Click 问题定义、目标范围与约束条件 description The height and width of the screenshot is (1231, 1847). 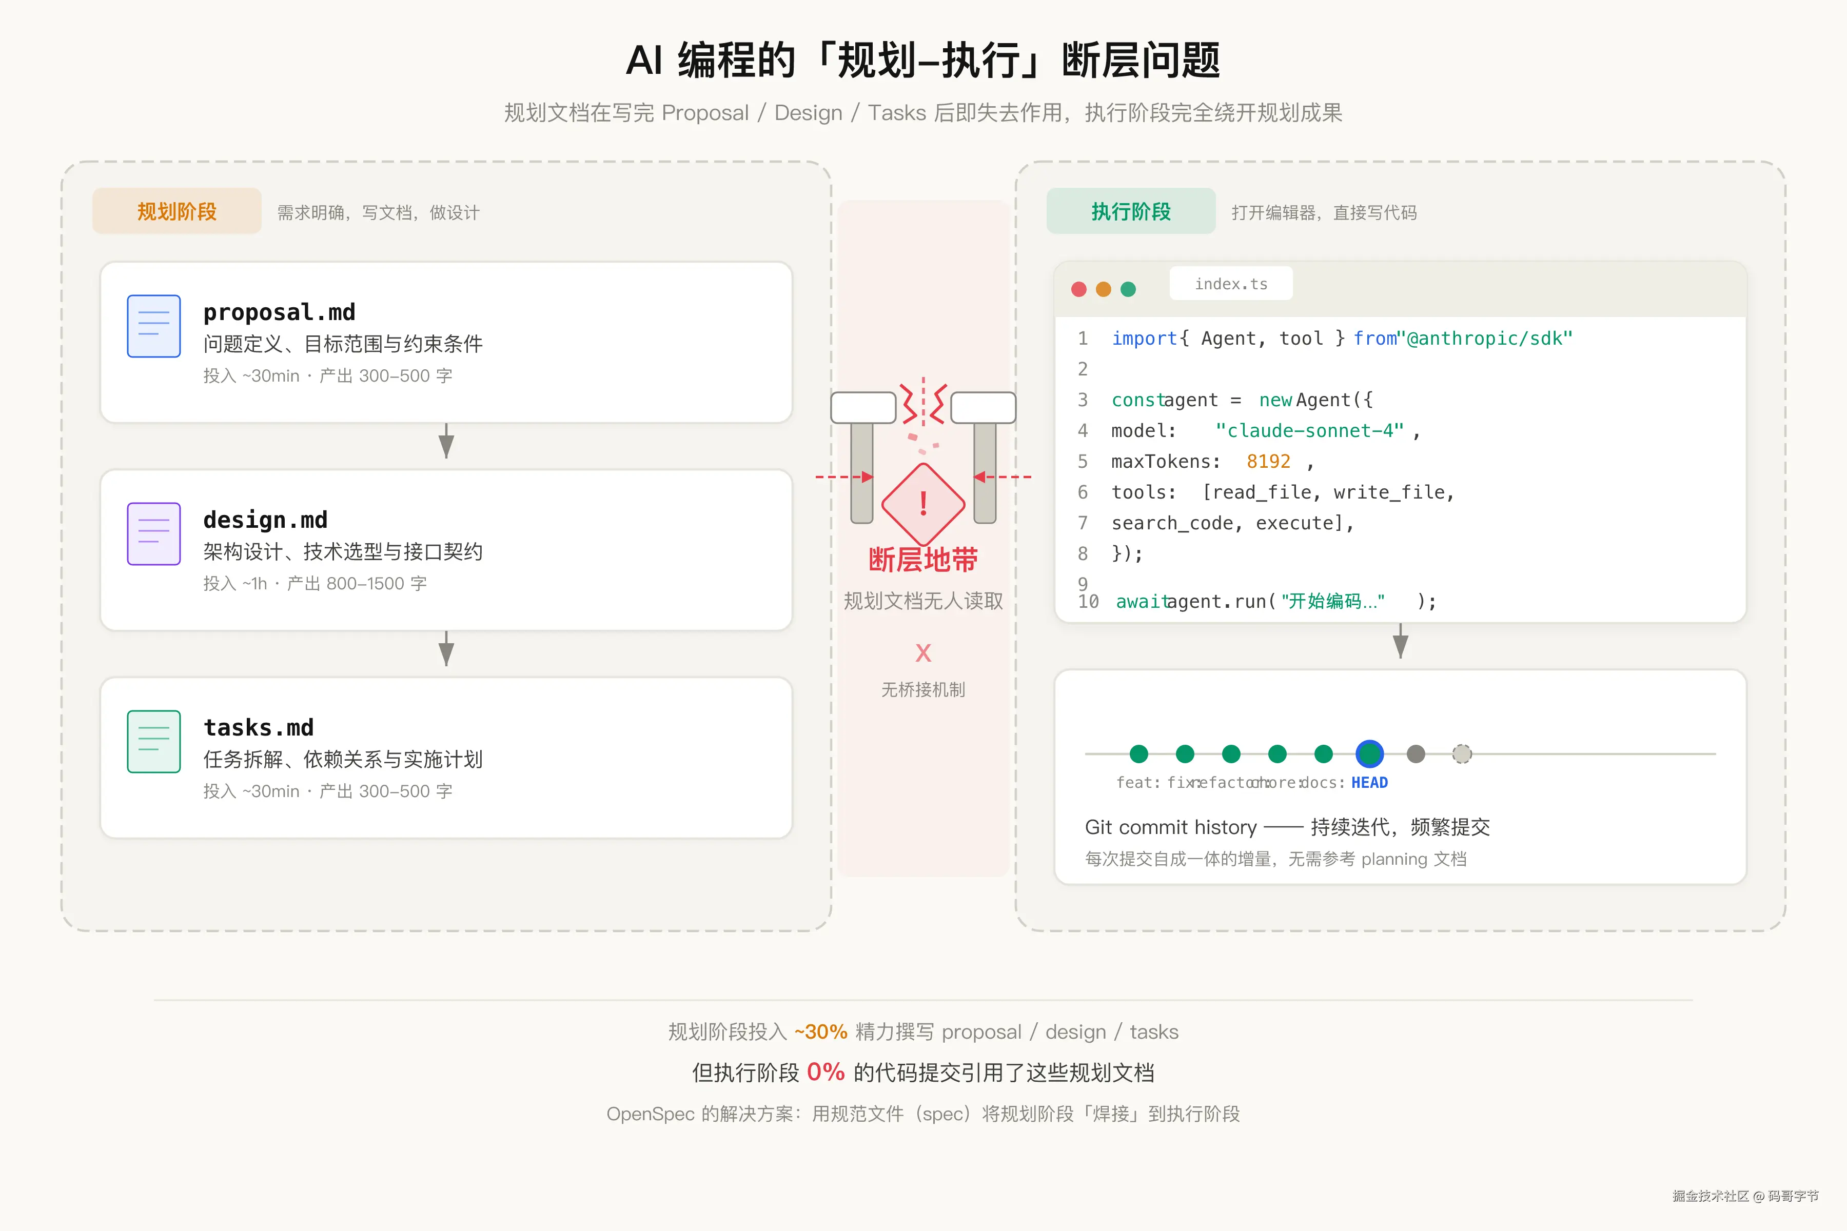343,344
